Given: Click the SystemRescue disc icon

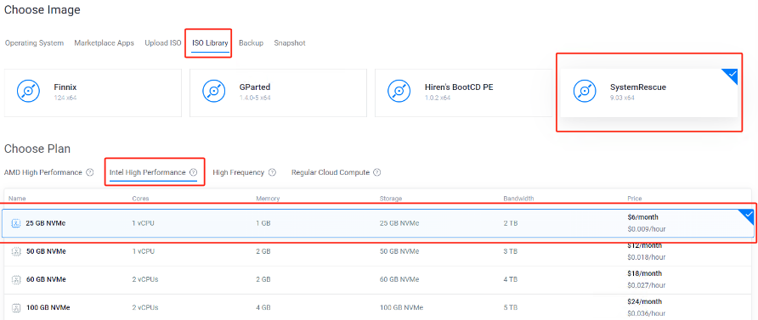Looking at the screenshot, I should click(585, 91).
